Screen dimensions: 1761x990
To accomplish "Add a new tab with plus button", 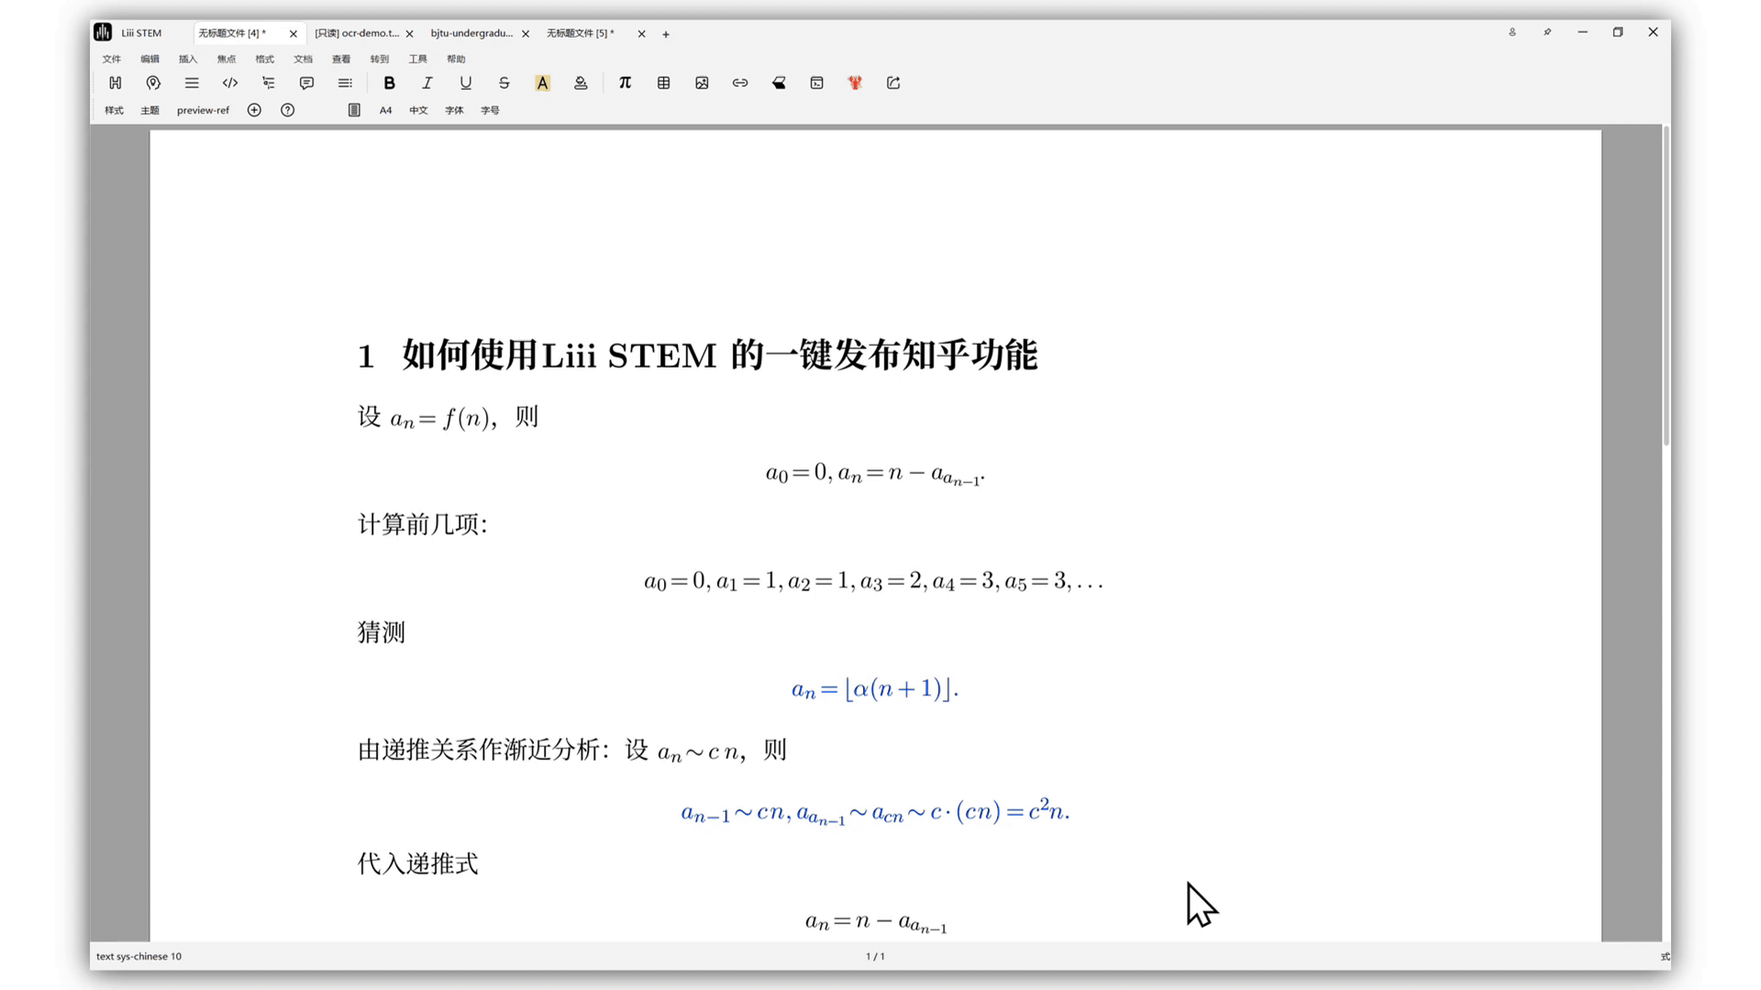I will tap(666, 34).
